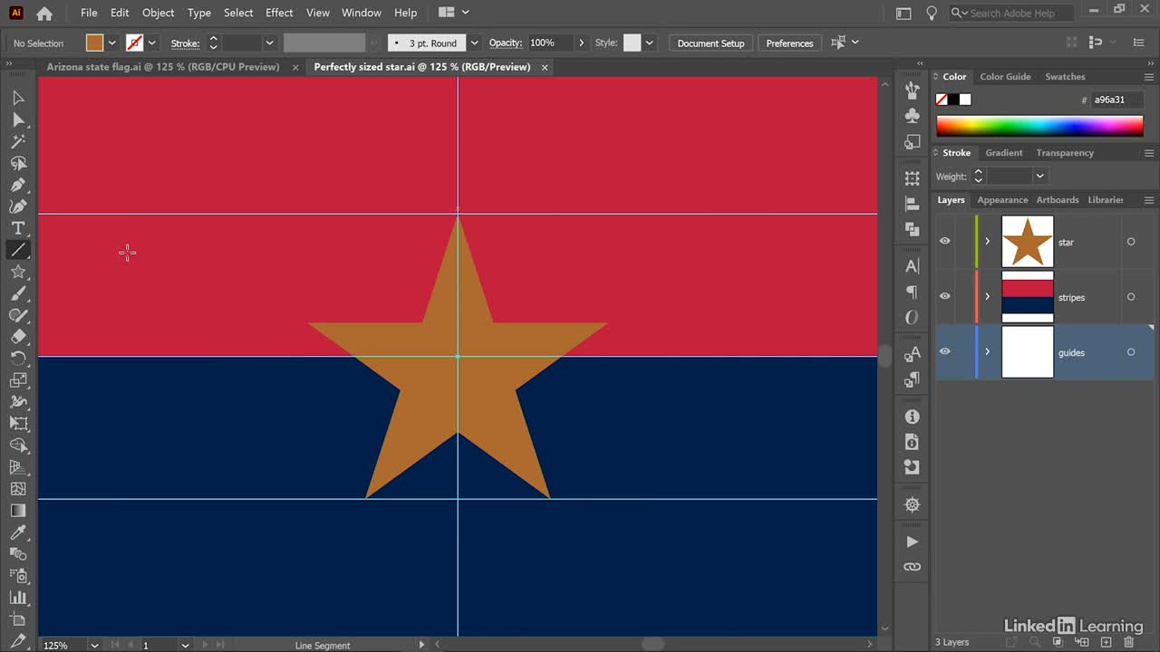Select the Mesh tool
The height and width of the screenshot is (652, 1160).
pyautogui.click(x=18, y=489)
